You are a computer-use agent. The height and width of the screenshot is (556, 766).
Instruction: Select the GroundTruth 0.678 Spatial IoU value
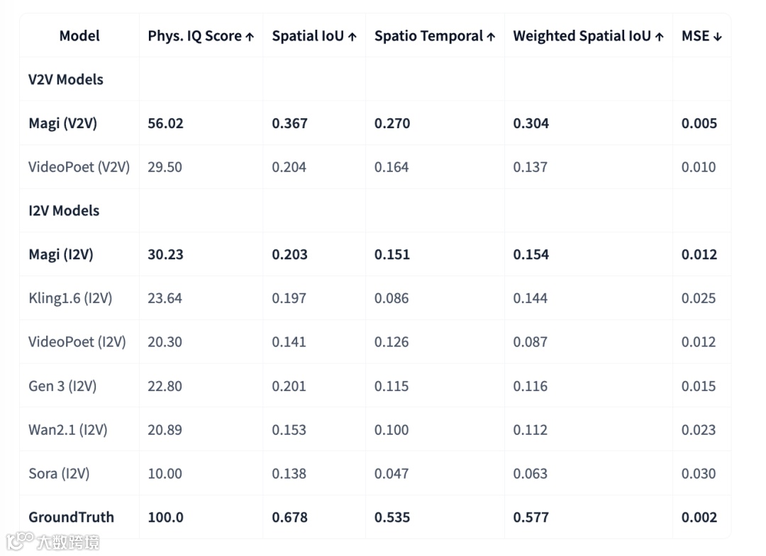tap(289, 517)
